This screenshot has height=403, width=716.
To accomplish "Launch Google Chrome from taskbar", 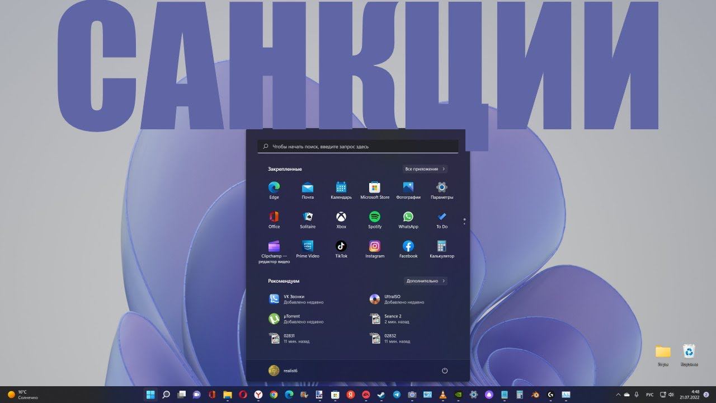I will click(274, 395).
